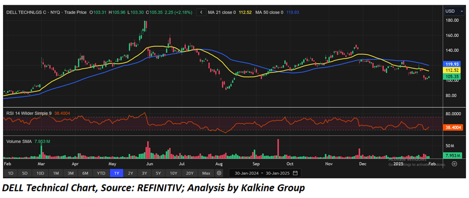Select the 5D time range
This screenshot has height=198, width=469.
[25, 173]
